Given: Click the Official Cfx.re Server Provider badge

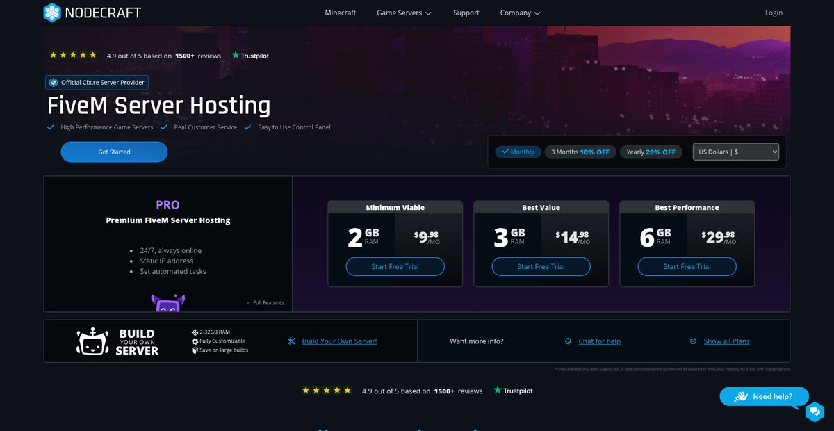Looking at the screenshot, I should pyautogui.click(x=97, y=83).
